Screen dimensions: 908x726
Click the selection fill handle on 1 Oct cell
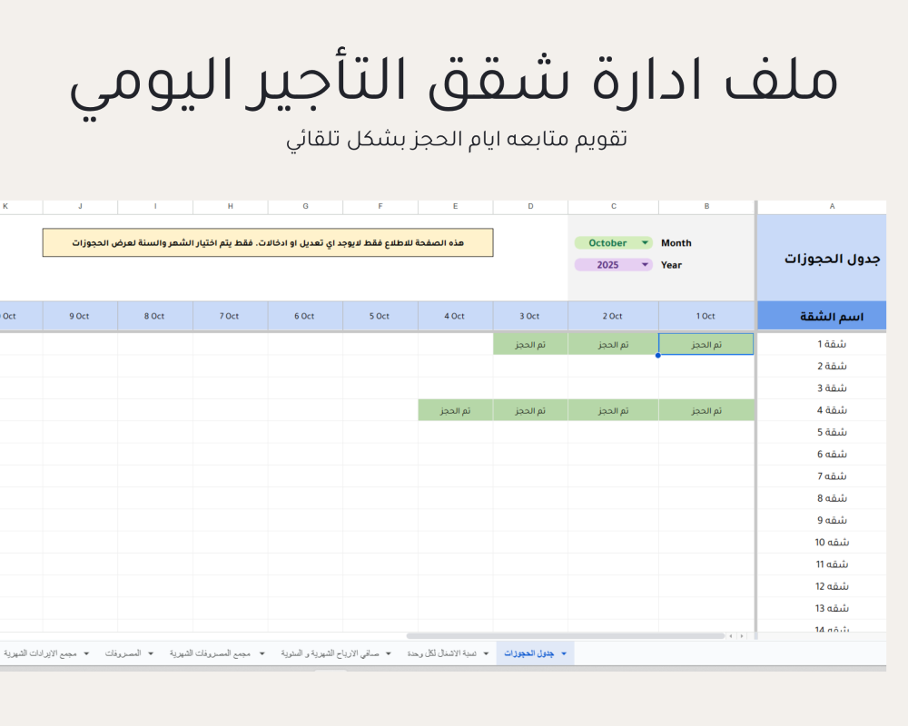(x=658, y=356)
